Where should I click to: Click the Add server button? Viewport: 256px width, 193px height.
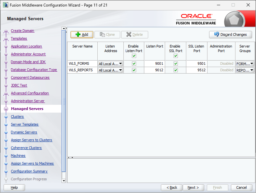[x=82, y=34]
